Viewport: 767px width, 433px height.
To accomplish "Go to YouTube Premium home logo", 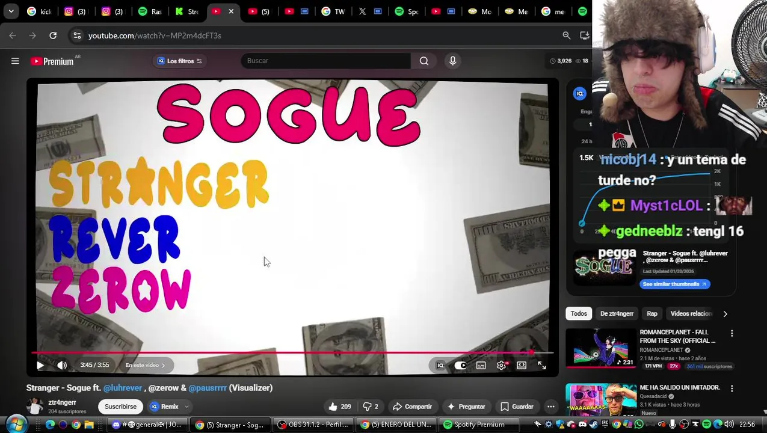I will 52,61.
